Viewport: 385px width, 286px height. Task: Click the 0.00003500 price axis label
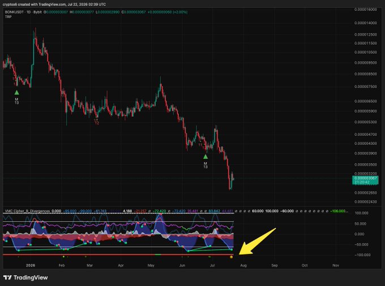click(x=365, y=164)
